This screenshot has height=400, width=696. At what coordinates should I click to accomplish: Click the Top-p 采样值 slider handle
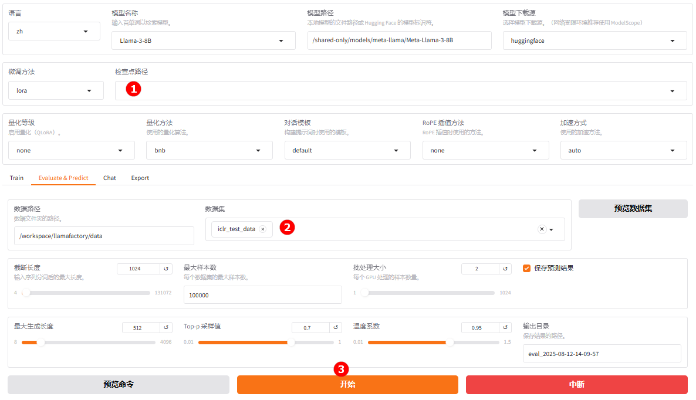click(x=291, y=343)
